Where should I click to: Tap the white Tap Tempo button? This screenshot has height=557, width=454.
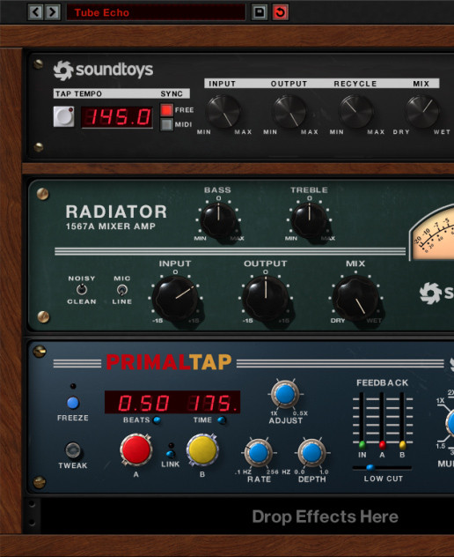(x=64, y=116)
